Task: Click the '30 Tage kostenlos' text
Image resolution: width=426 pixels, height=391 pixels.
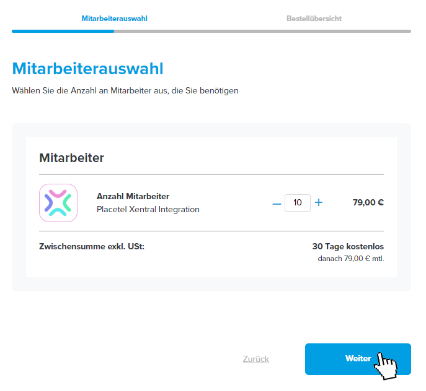Action: [348, 246]
